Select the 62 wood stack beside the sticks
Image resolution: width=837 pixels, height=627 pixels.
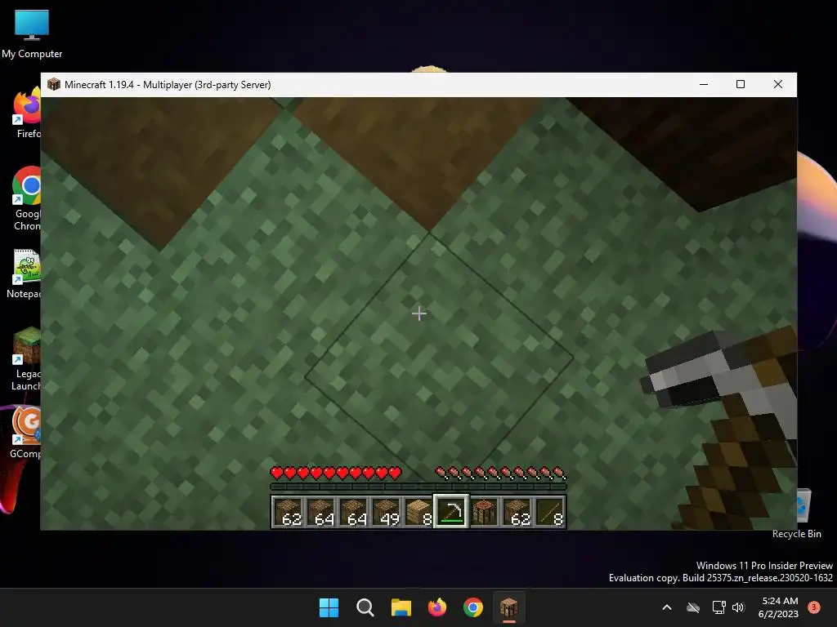click(517, 511)
